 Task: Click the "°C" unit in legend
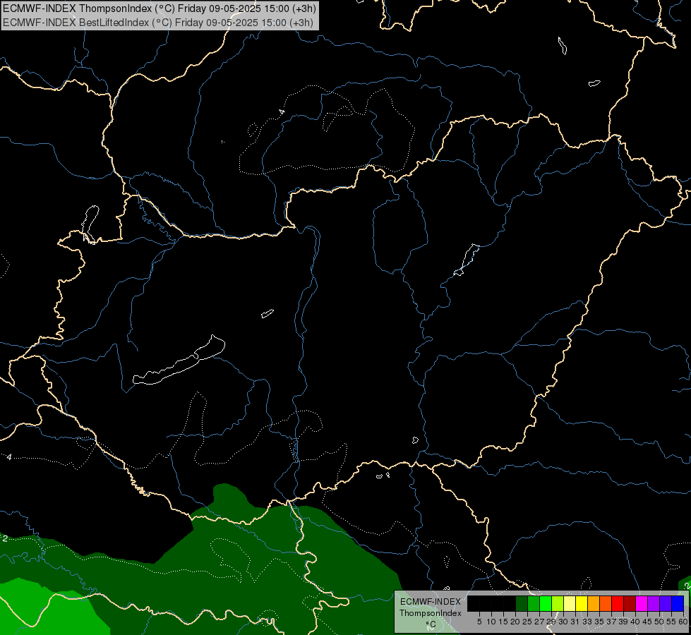[431, 624]
